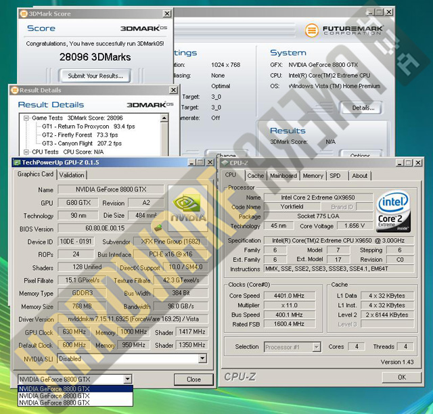Click GT3 - Canyon Flight row
The height and width of the screenshot is (414, 433).
pos(82,143)
